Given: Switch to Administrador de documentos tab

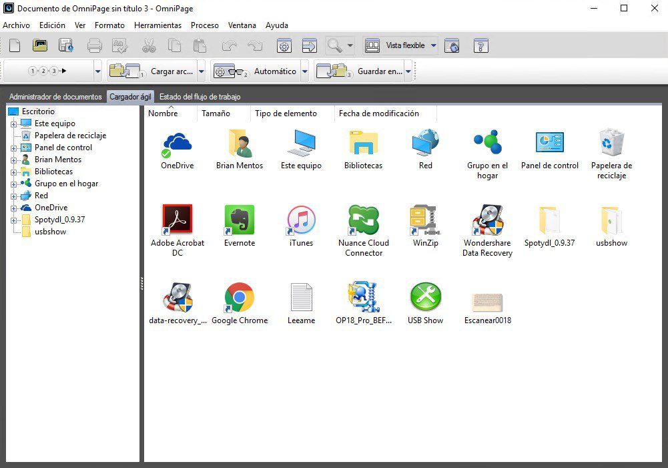Looking at the screenshot, I should pyautogui.click(x=55, y=96).
